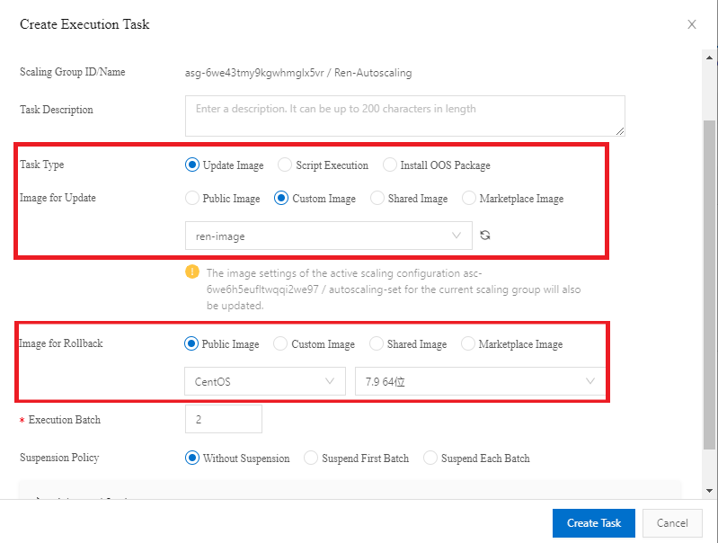Click the Task Description text area
718x543 pixels.
pyautogui.click(x=404, y=116)
